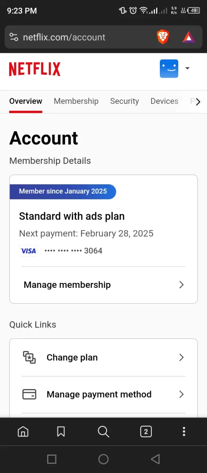Go to browser home icon
207x473 pixels.
coord(23,431)
